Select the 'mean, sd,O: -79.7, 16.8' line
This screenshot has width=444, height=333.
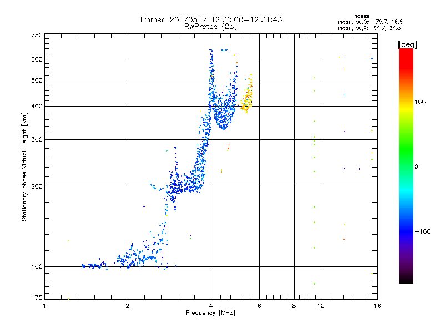pyautogui.click(x=370, y=22)
